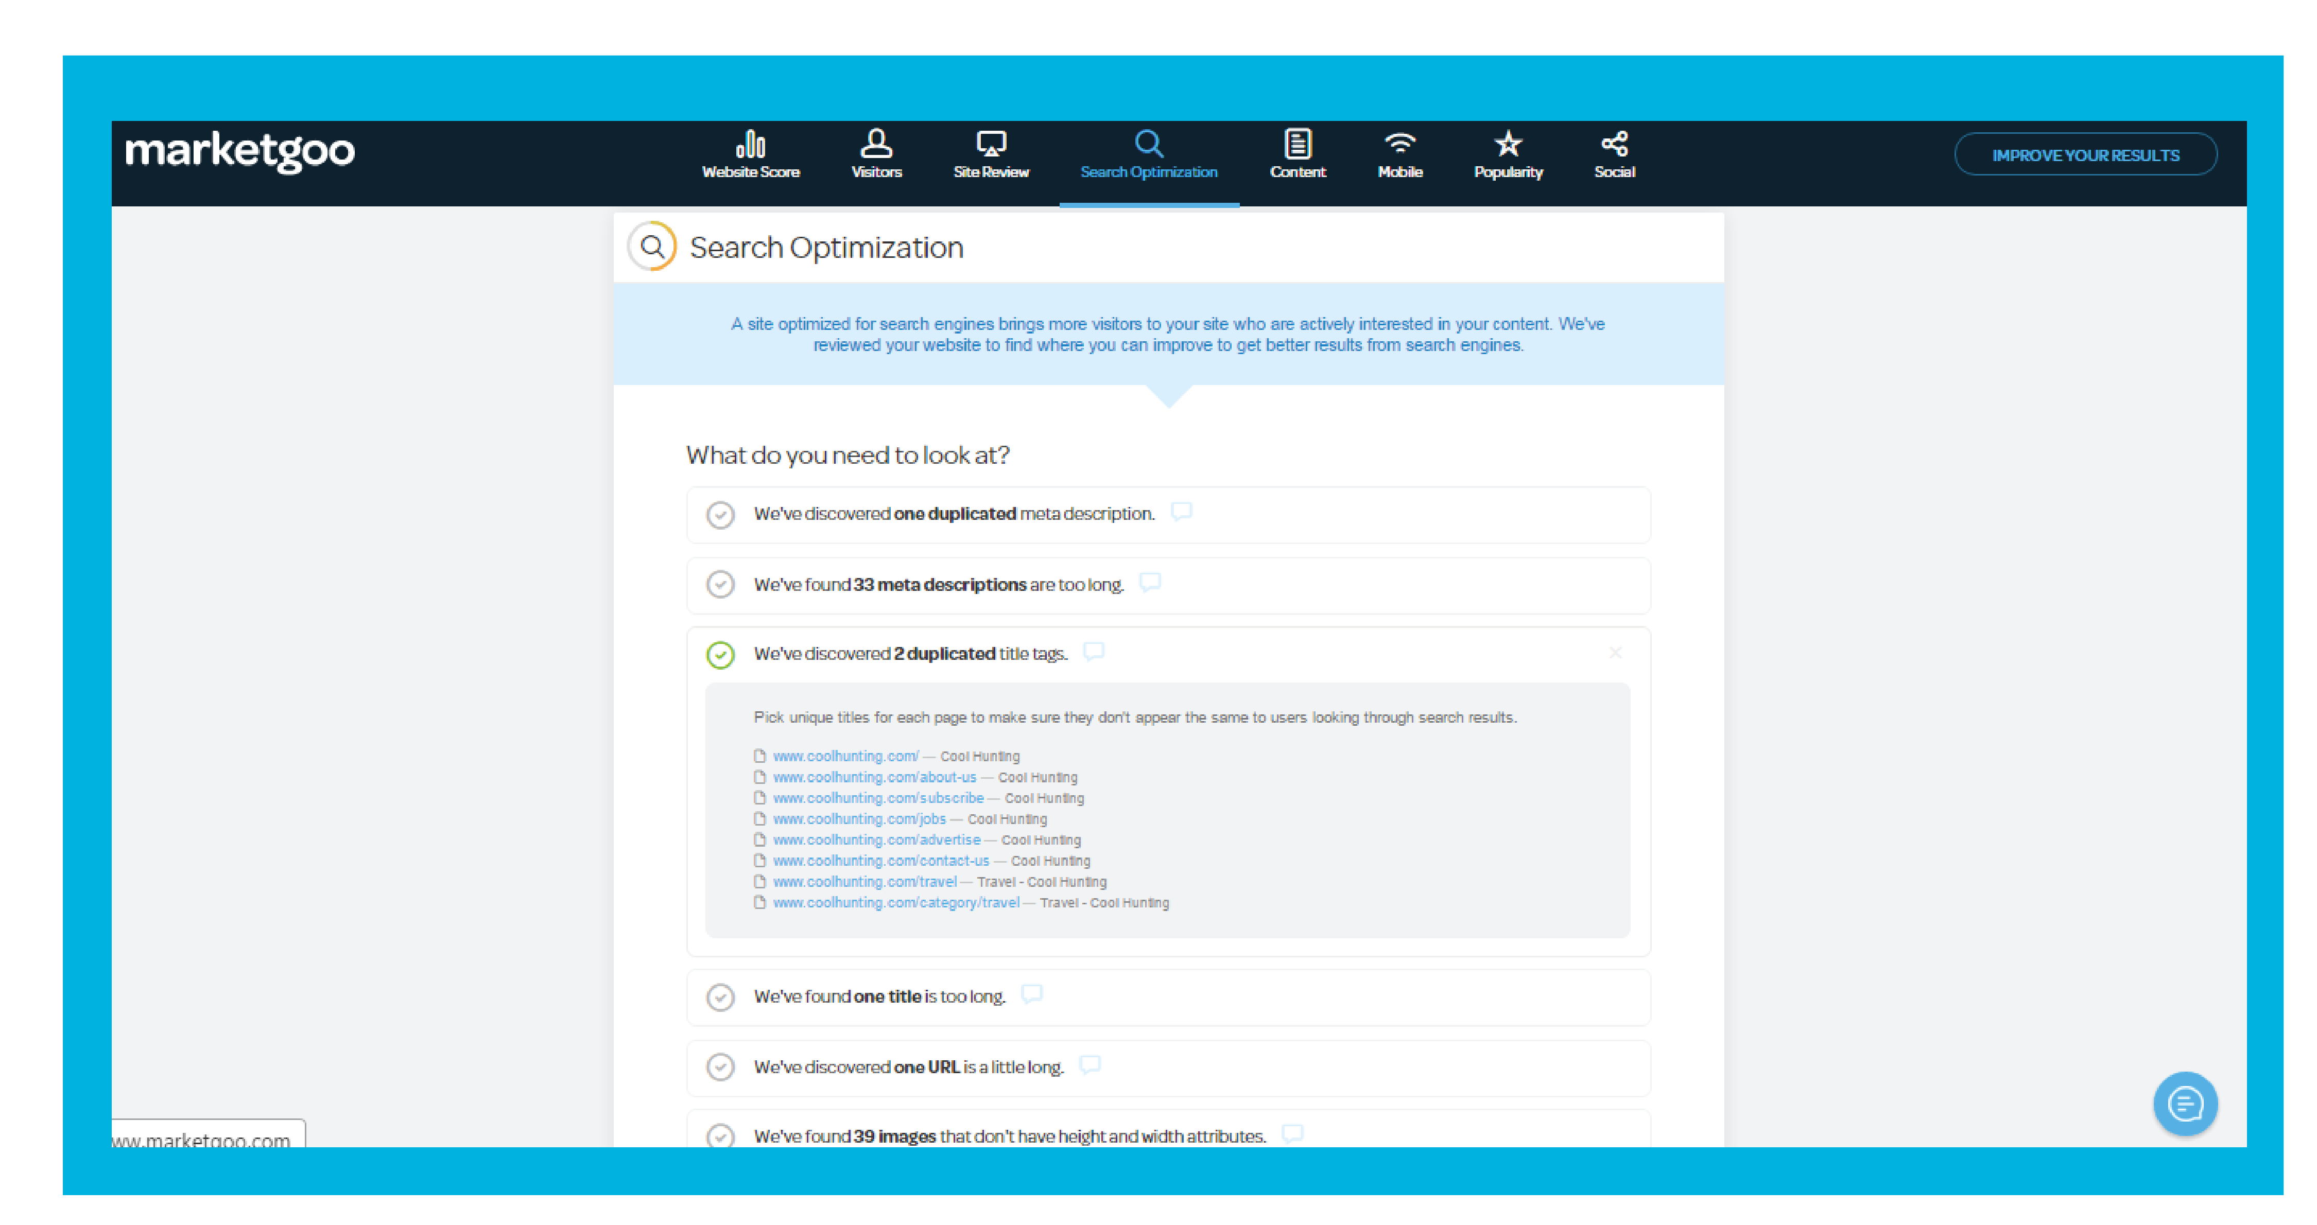Expand the one title is too long row
This screenshot has width=2317, height=1225.
coord(1168,997)
